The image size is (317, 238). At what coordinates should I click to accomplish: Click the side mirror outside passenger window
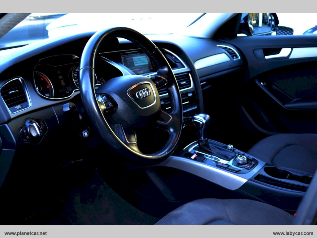pyautogui.click(x=262, y=24)
